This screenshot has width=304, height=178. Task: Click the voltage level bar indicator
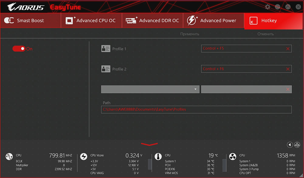[150, 164]
